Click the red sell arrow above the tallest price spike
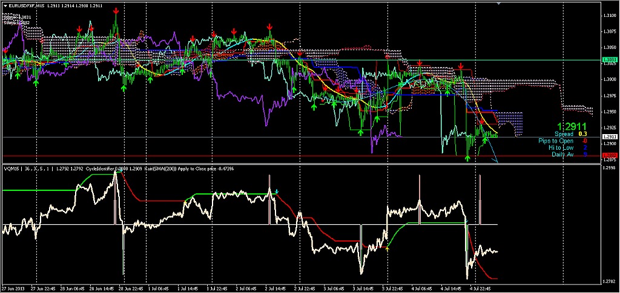The image size is (620, 293). 116,11
